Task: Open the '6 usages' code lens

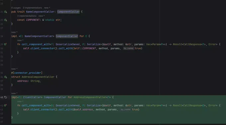Action: click(x=16, y=8)
